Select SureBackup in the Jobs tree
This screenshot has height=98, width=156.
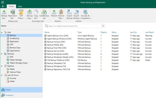(x=13, y=38)
